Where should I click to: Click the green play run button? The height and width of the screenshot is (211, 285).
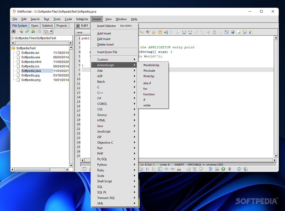tap(223, 169)
